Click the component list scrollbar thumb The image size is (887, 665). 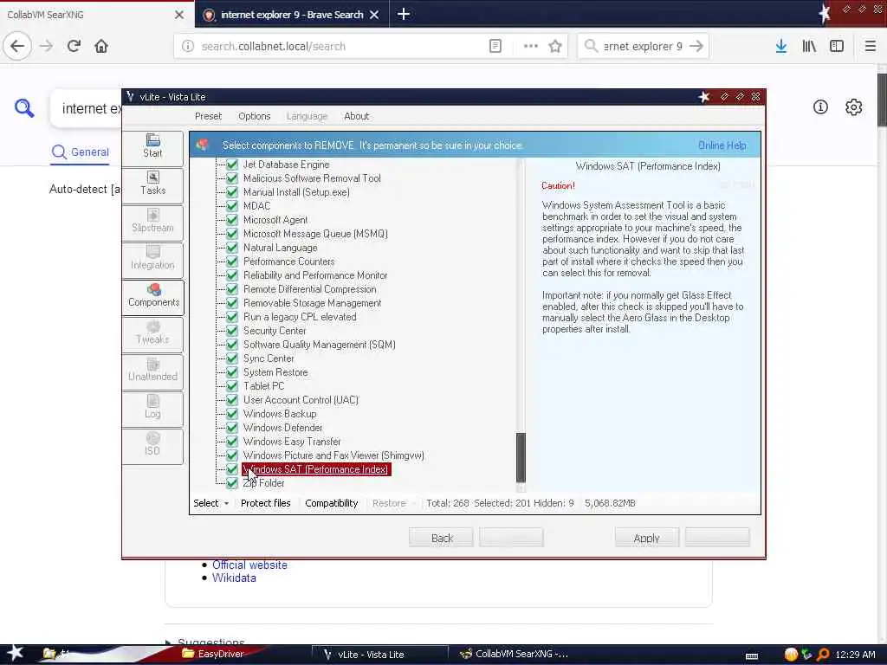coord(521,457)
